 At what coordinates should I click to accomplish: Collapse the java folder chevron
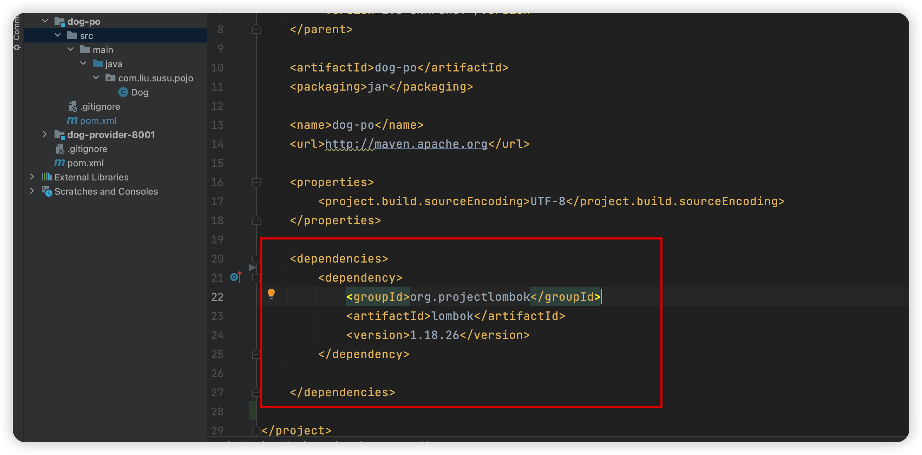(84, 64)
